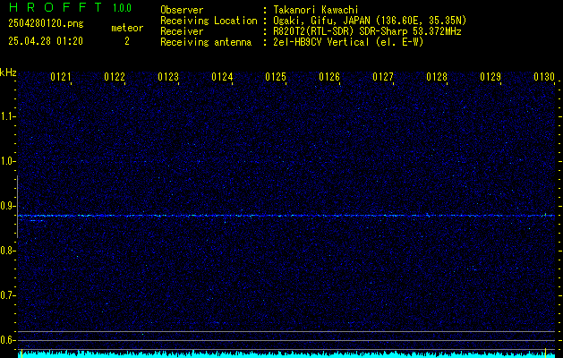Click the 0130 time marker
The height and width of the screenshot is (358, 563).
544,76
